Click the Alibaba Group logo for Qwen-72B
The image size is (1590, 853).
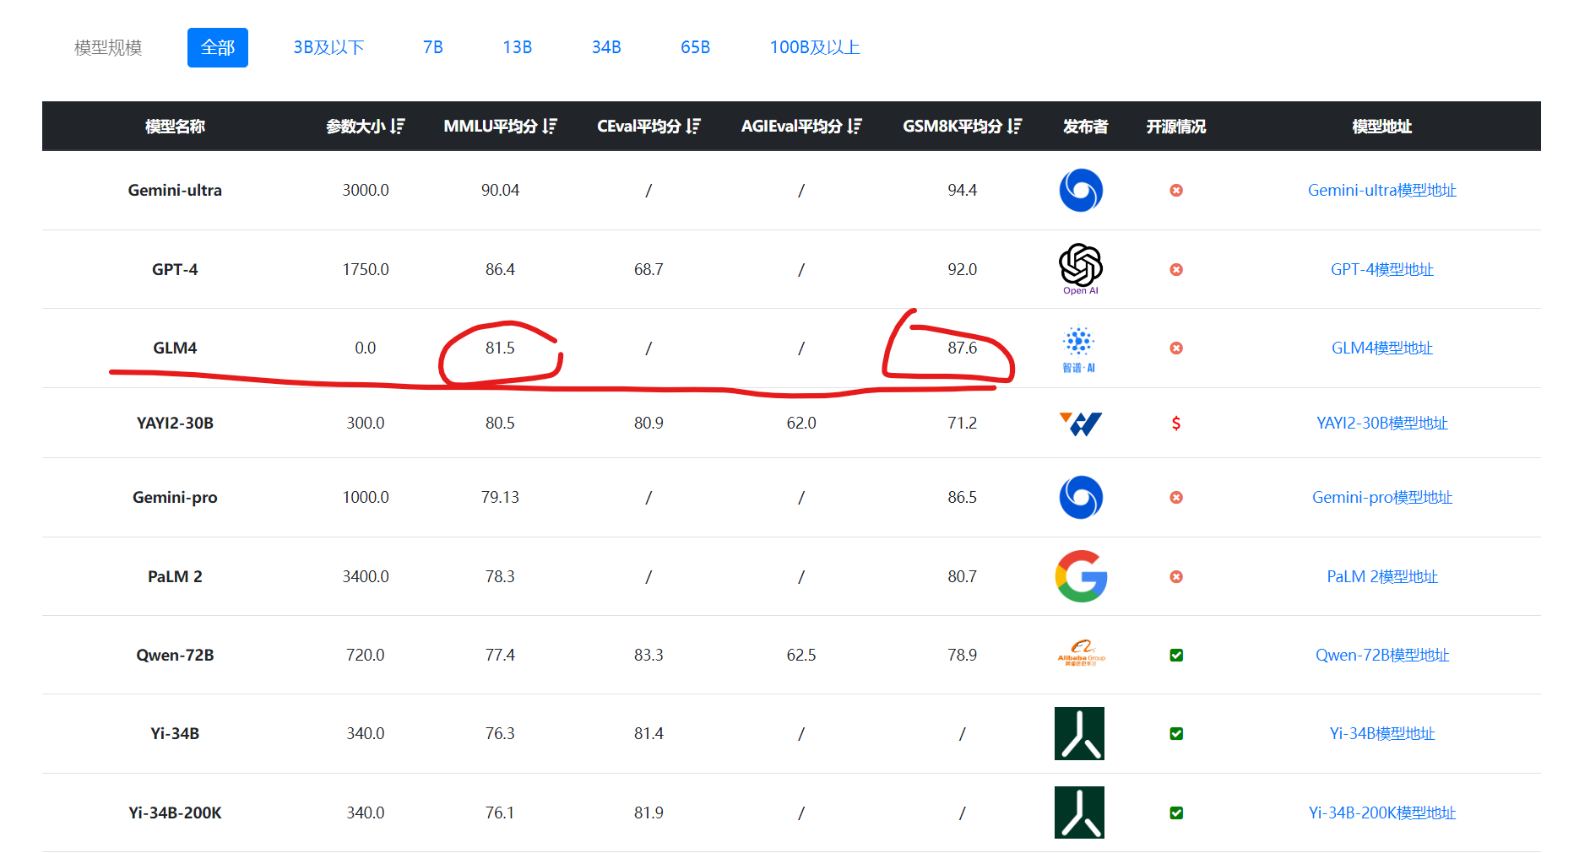pyautogui.click(x=1081, y=654)
